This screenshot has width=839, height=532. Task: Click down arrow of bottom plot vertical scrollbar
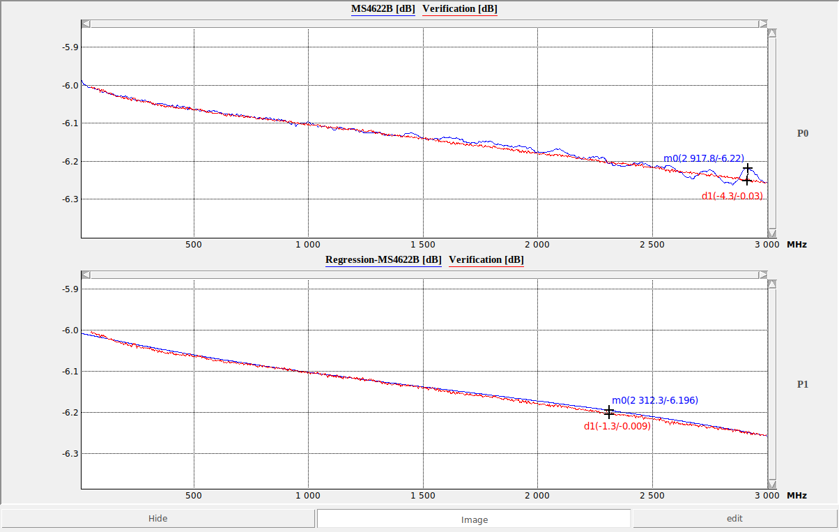click(772, 483)
